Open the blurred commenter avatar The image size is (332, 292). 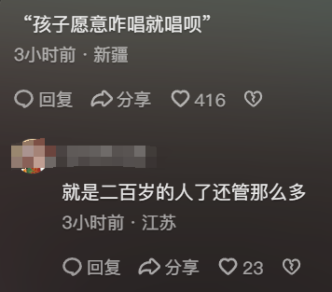point(33,156)
